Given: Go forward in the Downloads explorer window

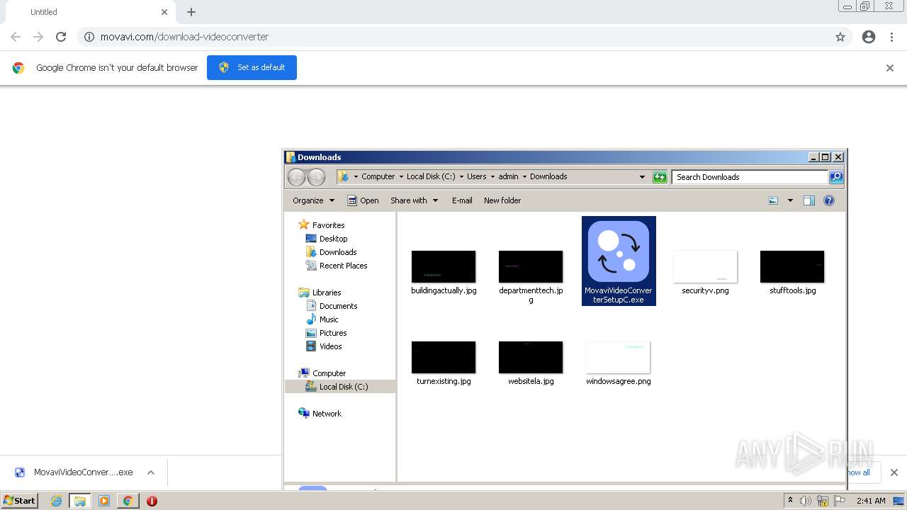Looking at the screenshot, I should point(316,177).
